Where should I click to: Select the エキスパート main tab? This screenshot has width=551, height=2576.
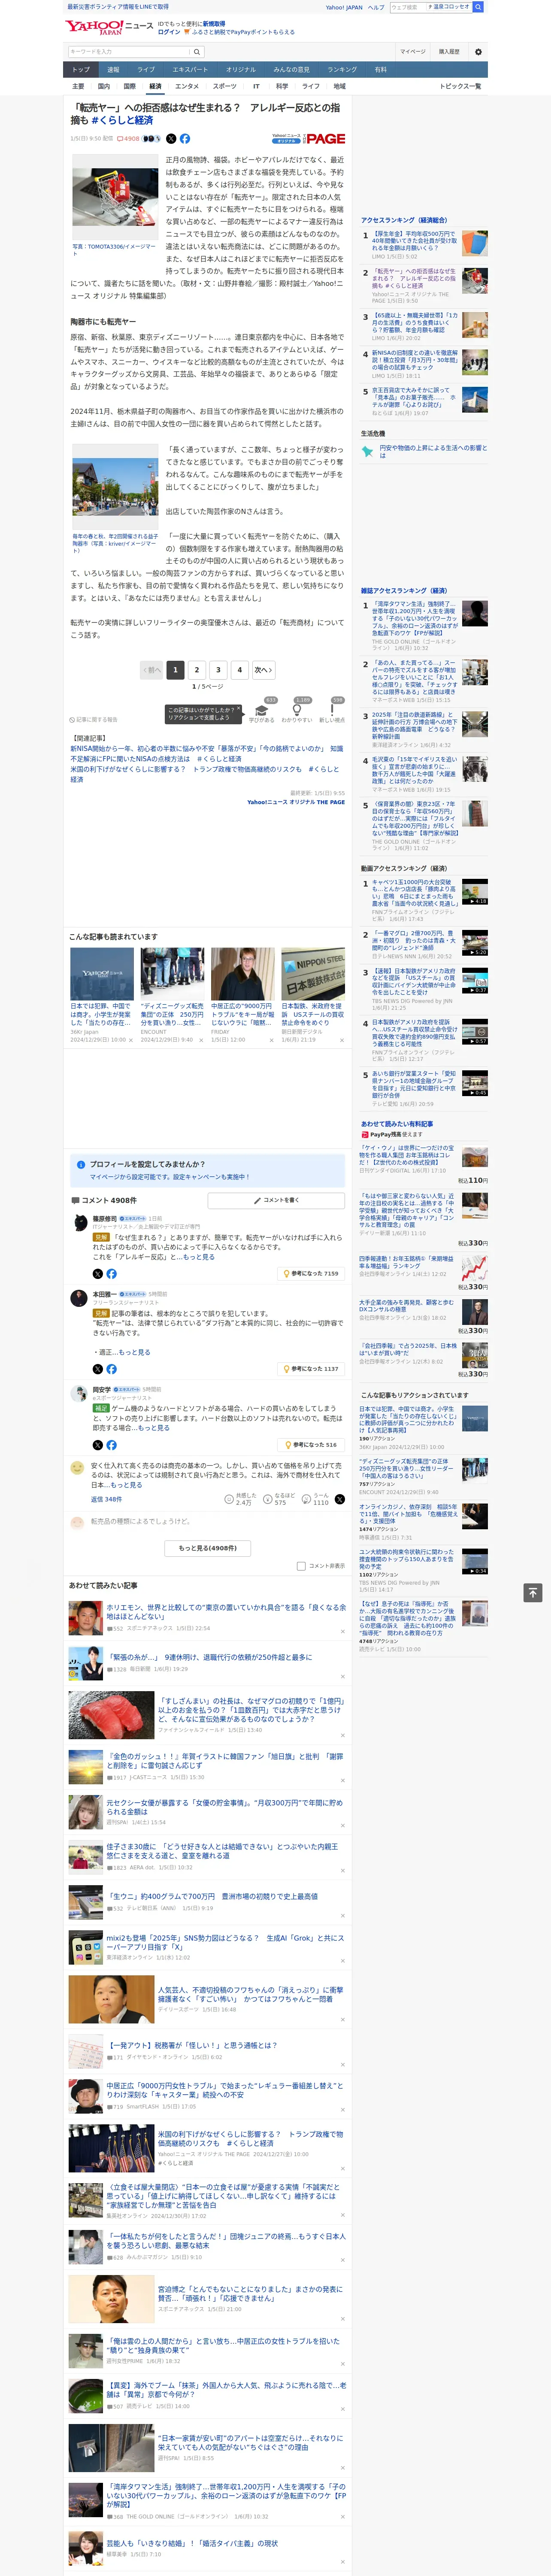(x=190, y=70)
